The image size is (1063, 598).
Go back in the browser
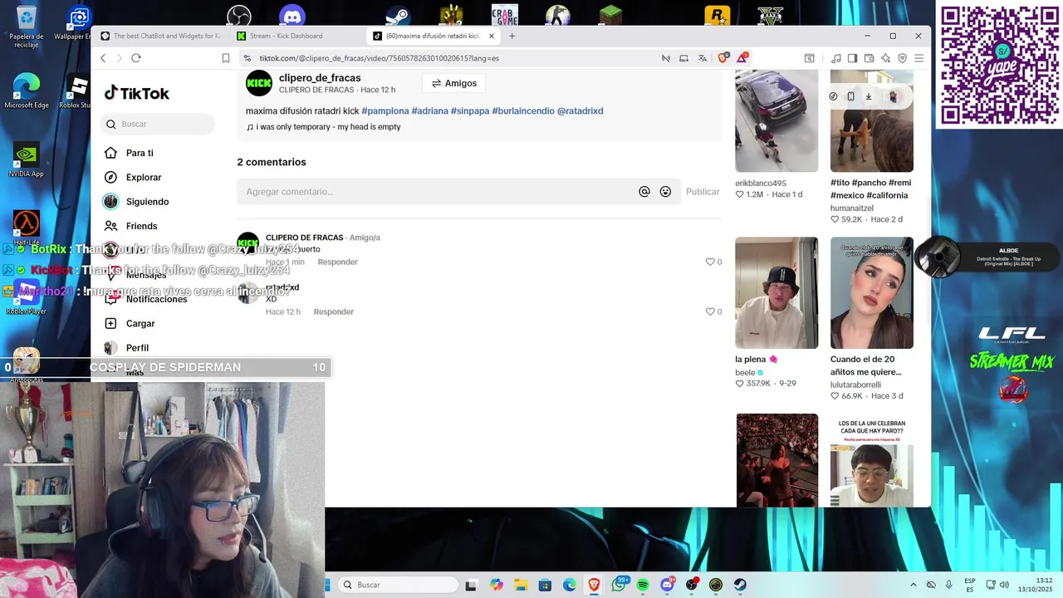[x=103, y=58]
